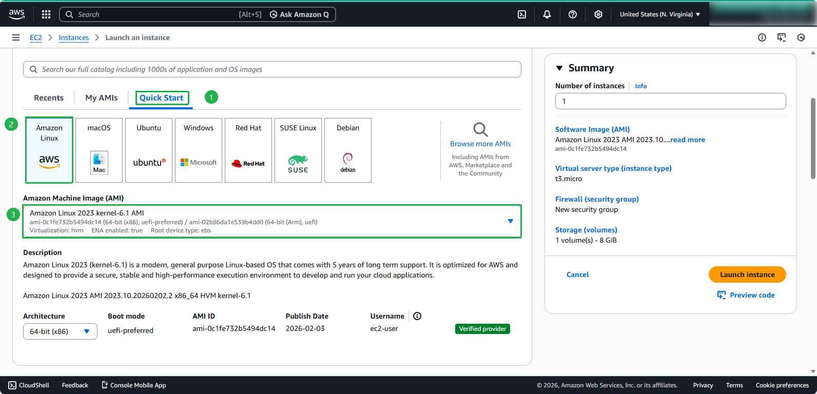Open the info panel icon below the region selector
This screenshot has width=817, height=394.
(x=762, y=37)
